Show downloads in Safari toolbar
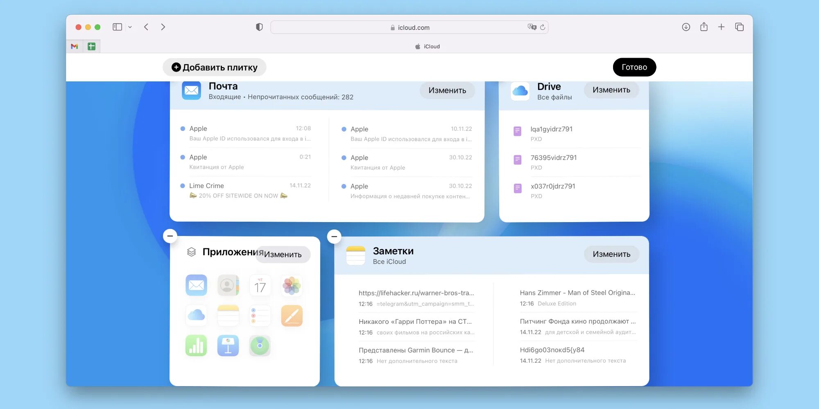 click(x=686, y=27)
